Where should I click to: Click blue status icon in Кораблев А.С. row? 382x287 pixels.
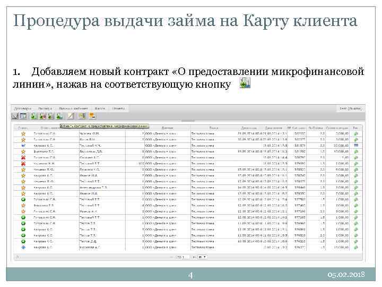pos(23,247)
